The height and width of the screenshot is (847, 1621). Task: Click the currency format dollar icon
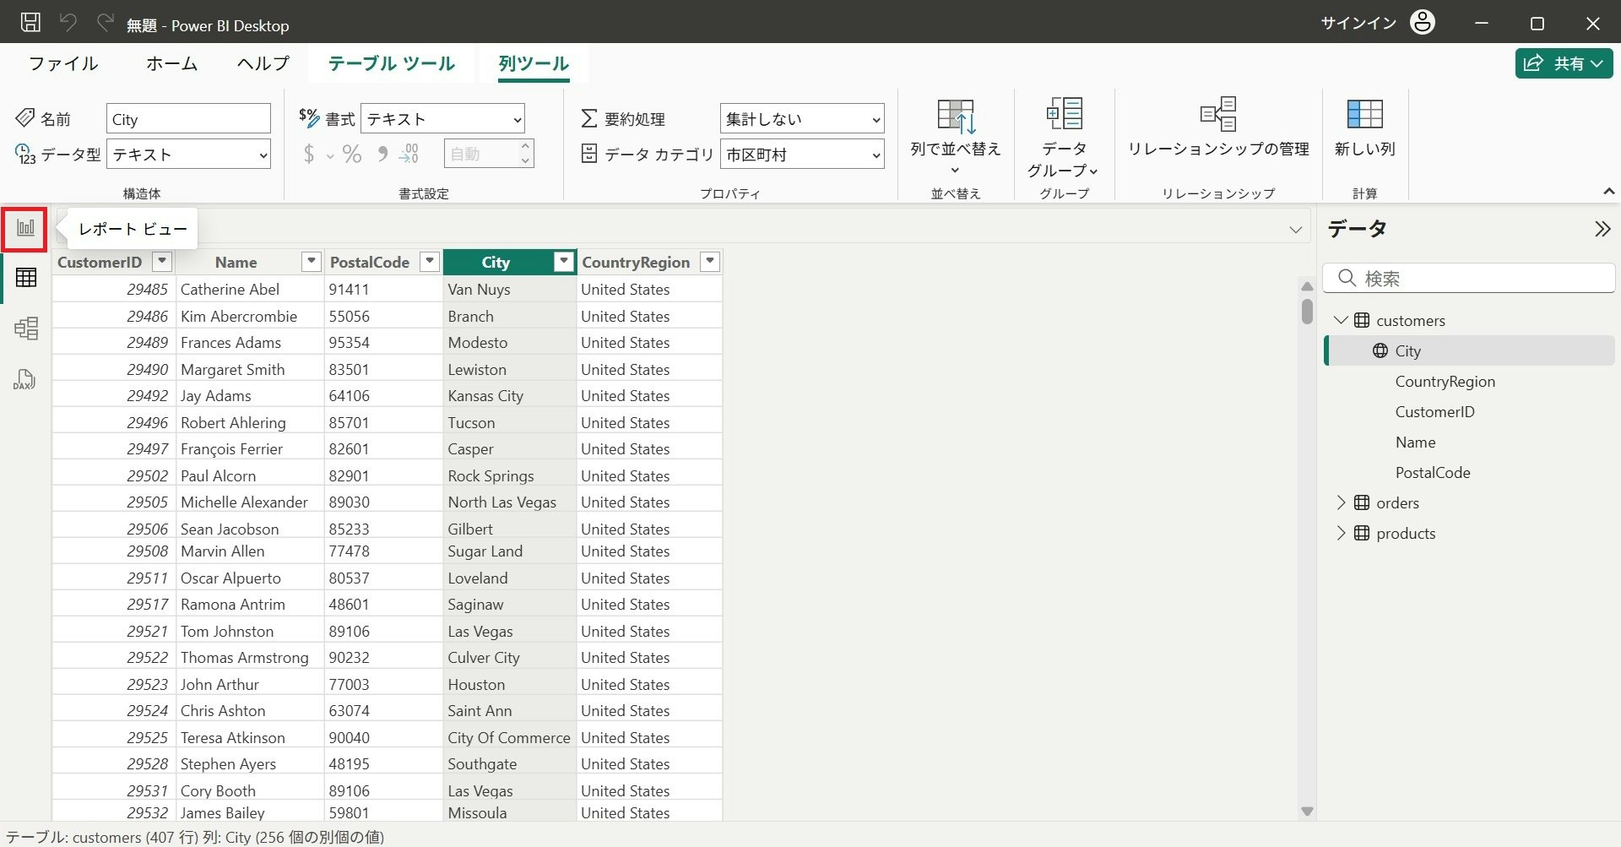[x=309, y=154]
